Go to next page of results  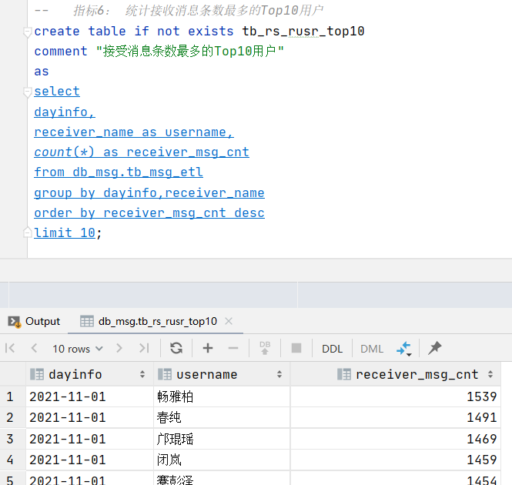pyautogui.click(x=119, y=348)
